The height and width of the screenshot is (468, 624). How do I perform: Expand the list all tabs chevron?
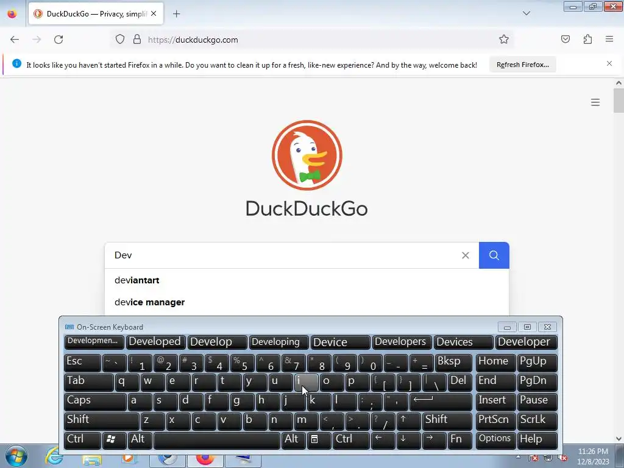526,13
